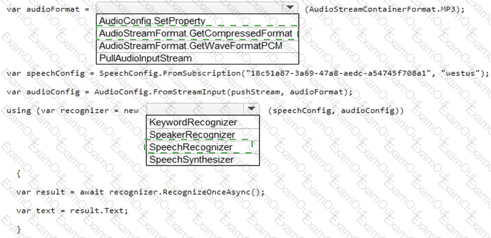Click the (speechConfig, audioConfig) argument text
Screen dimensions: 491x238
[x=335, y=111]
